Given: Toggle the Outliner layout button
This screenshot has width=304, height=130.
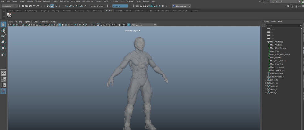Looking at the screenshot, I should (x=3, y=91).
